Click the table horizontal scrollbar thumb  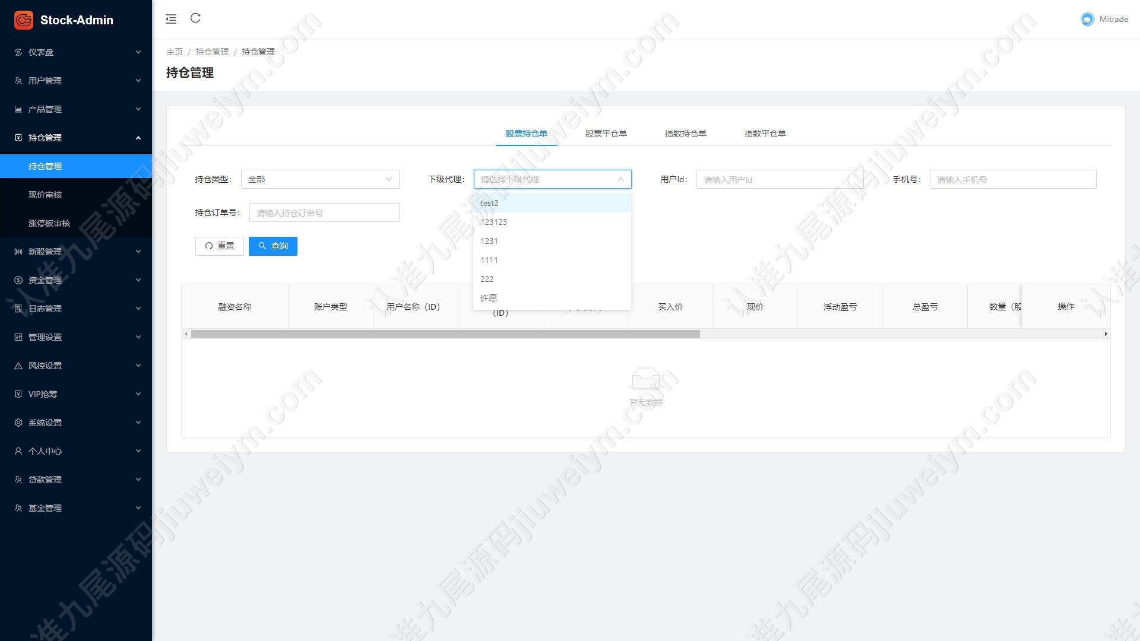445,334
